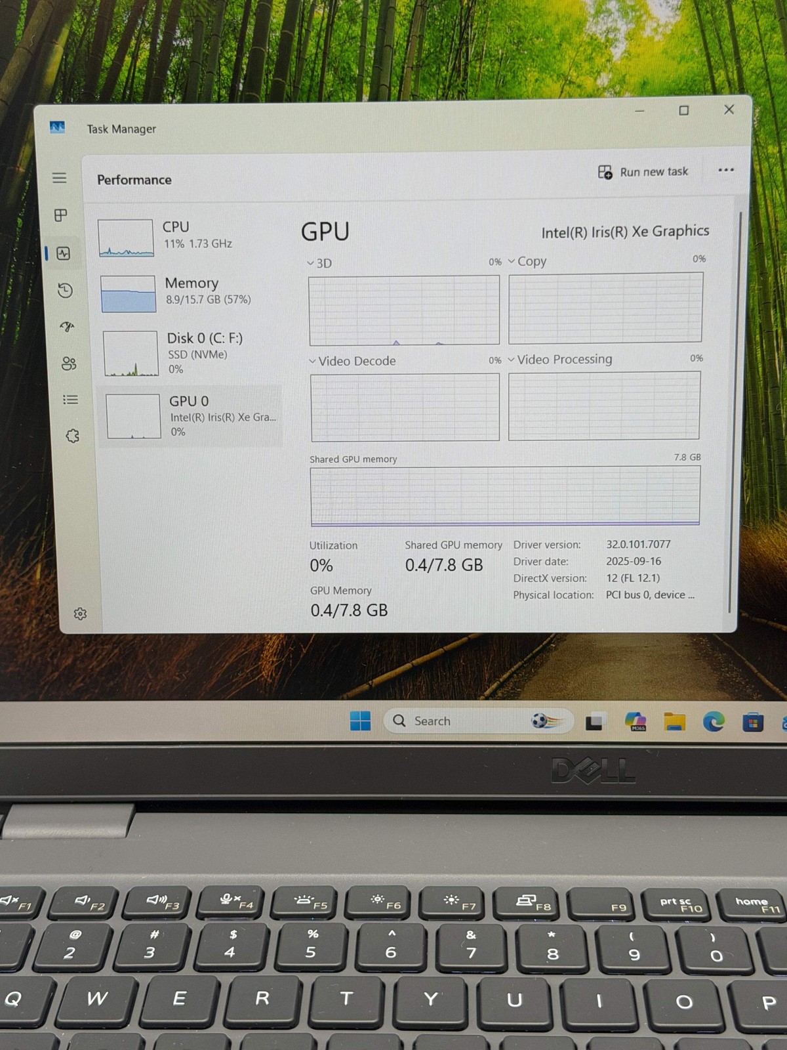This screenshot has width=787, height=1050.
Task: Close the Task Manager window
Action: pos(729,110)
